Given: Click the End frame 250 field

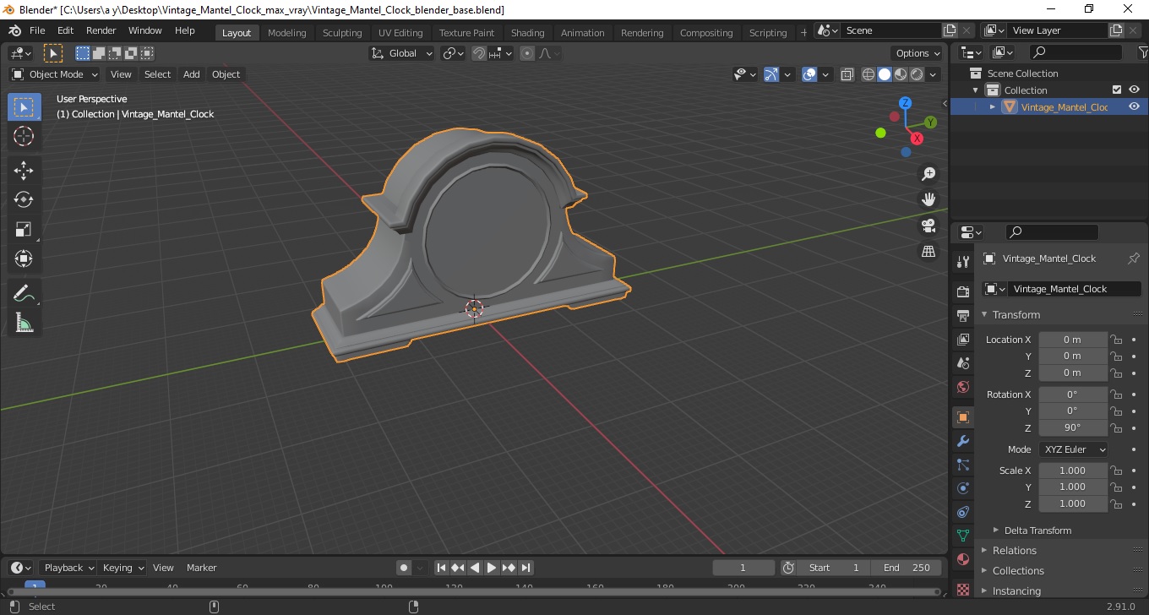Looking at the screenshot, I should point(907,568).
